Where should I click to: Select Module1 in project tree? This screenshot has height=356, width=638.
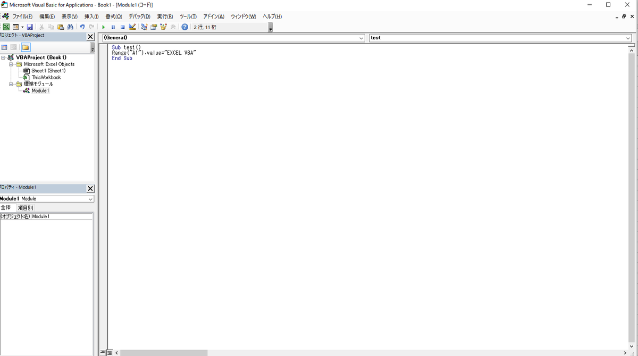coord(40,91)
